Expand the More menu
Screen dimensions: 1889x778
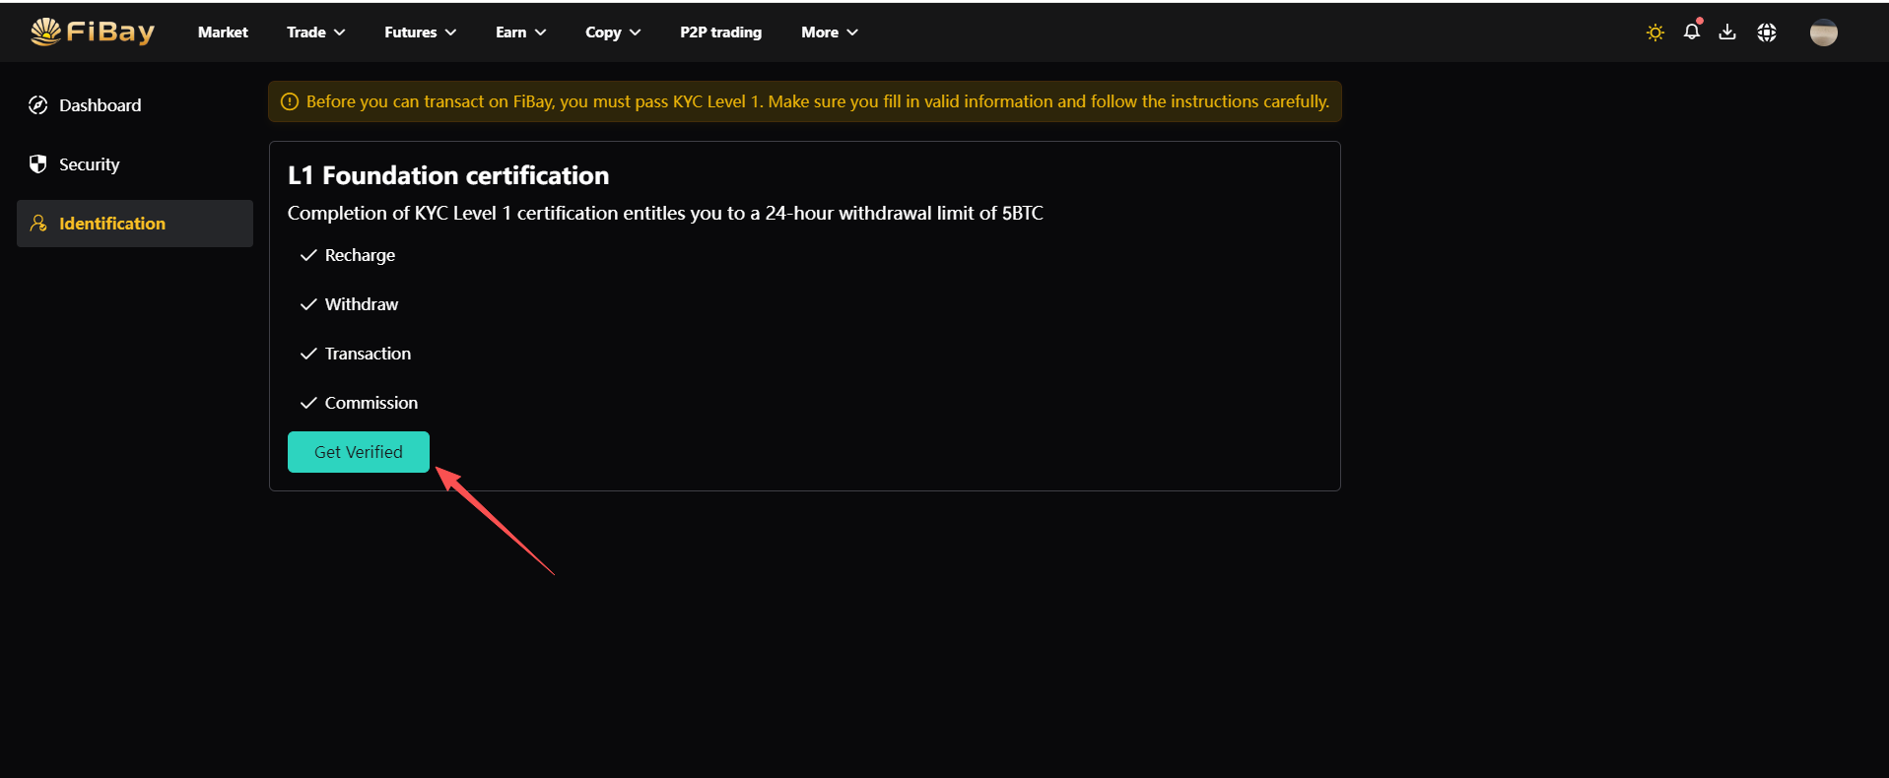coord(829,32)
